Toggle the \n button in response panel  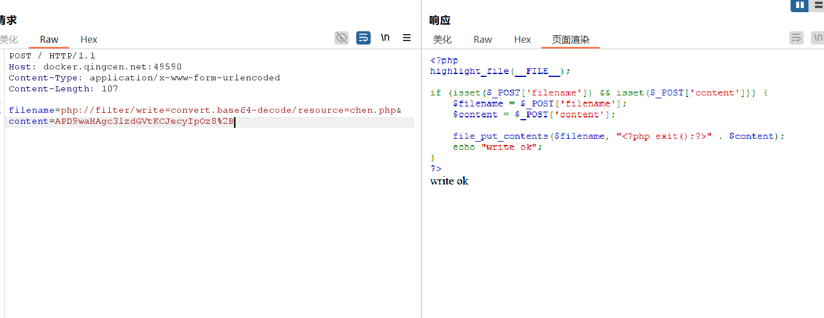click(x=818, y=38)
